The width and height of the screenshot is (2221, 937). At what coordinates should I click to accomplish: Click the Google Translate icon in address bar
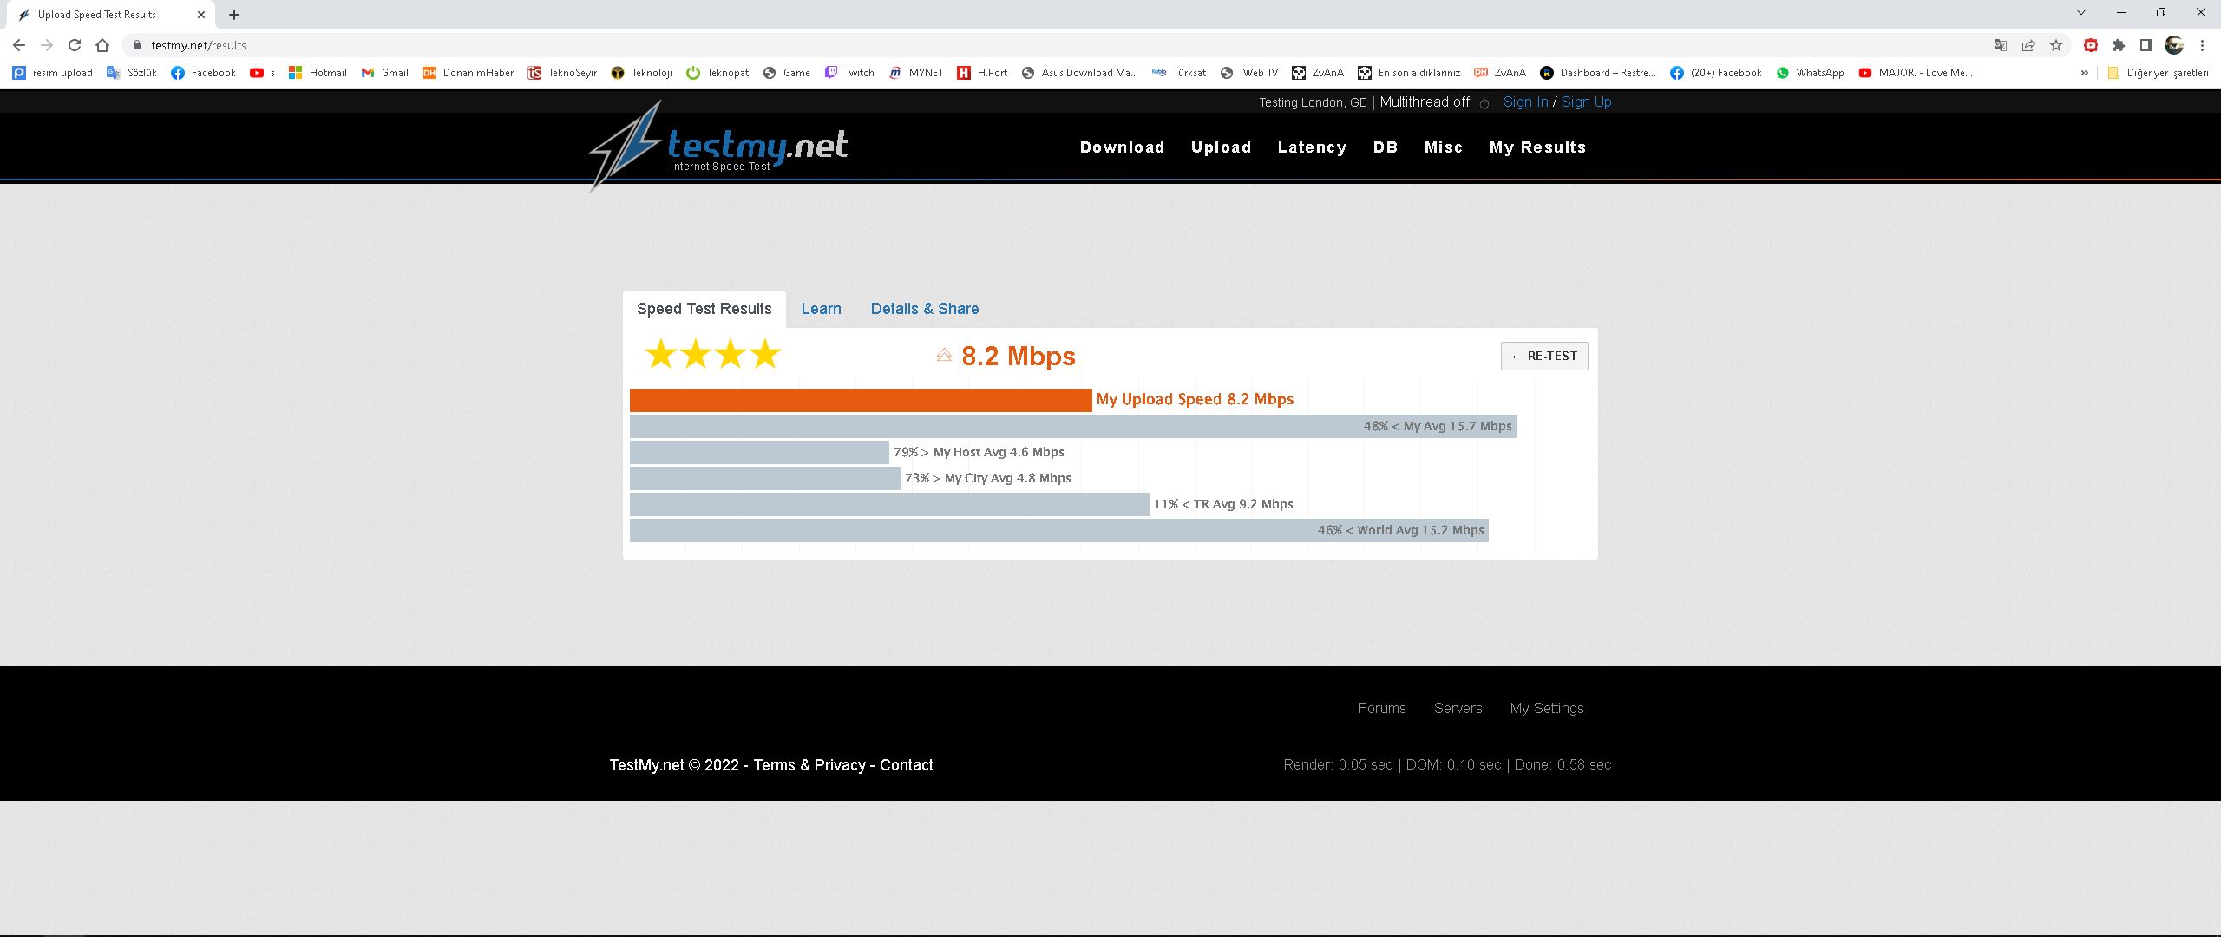2000,45
